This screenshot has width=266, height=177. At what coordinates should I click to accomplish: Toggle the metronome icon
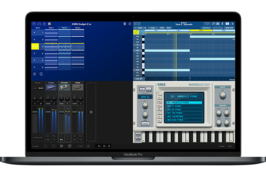pyautogui.click(x=88, y=146)
